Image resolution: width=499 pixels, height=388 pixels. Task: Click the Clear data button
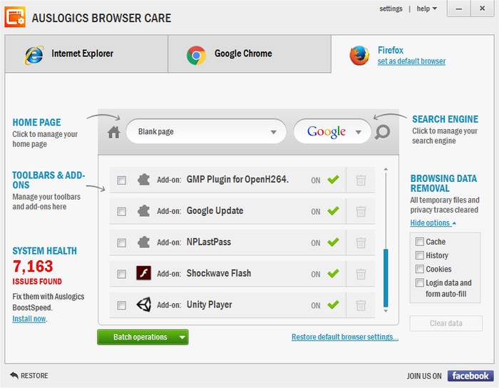point(446,323)
